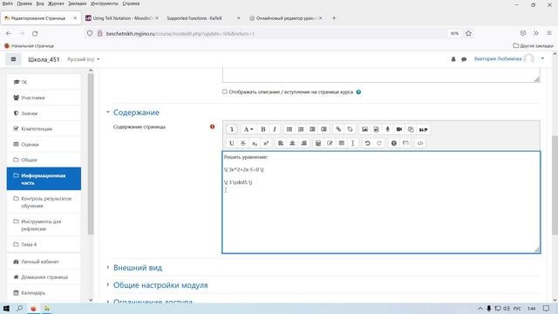This screenshot has width=558, height=314.
Task: Collapse the Содержание section
Action: (x=136, y=113)
